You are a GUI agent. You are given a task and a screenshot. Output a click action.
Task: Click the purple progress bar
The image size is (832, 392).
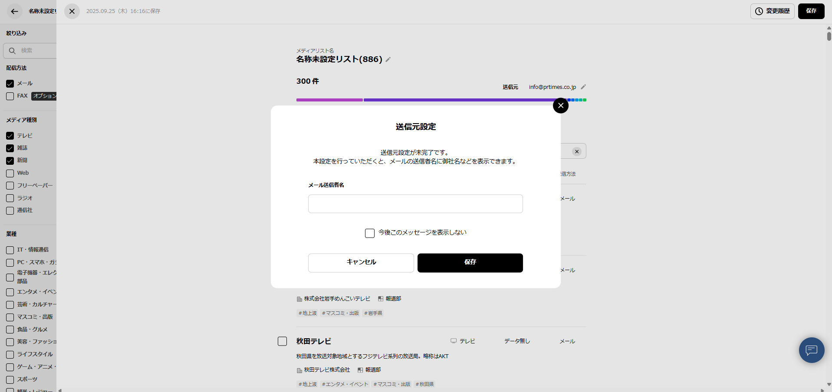point(329,100)
